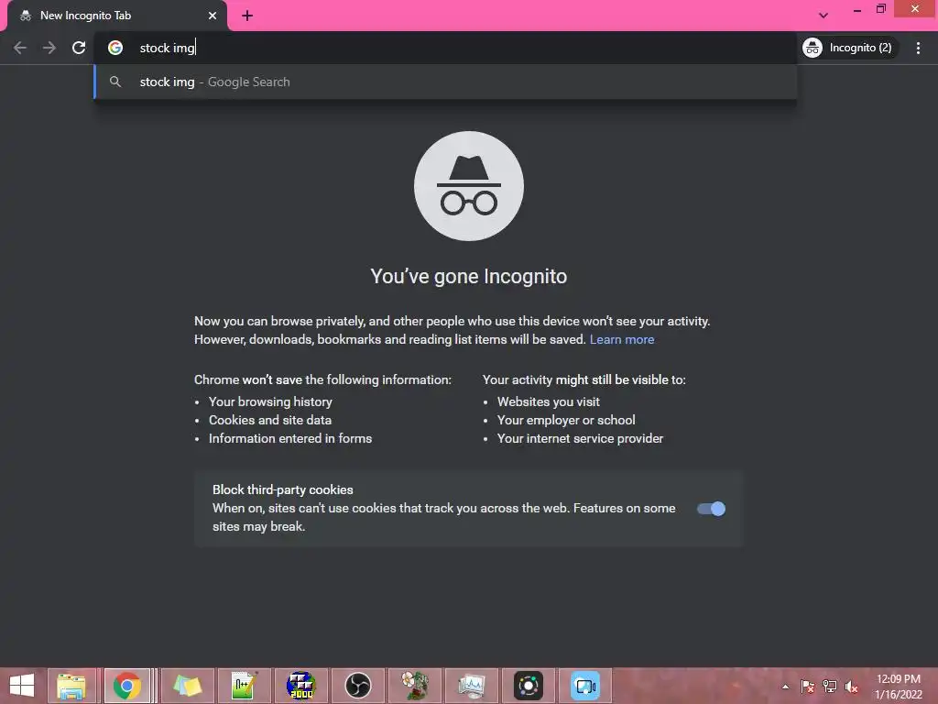Open the '2000' blocks taskbar app

300,686
